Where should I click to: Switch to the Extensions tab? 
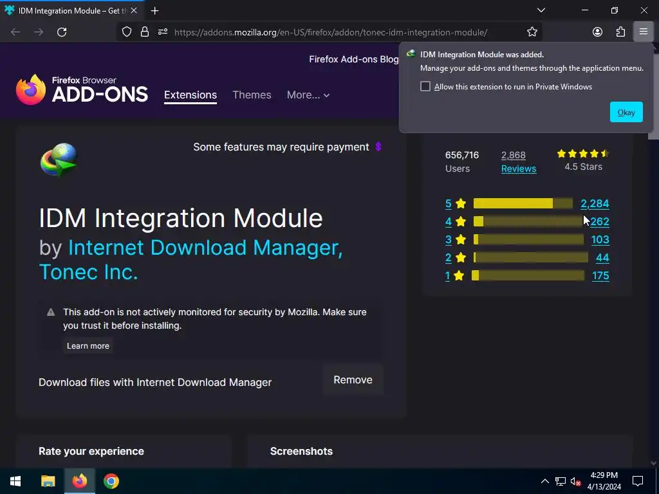(x=190, y=95)
